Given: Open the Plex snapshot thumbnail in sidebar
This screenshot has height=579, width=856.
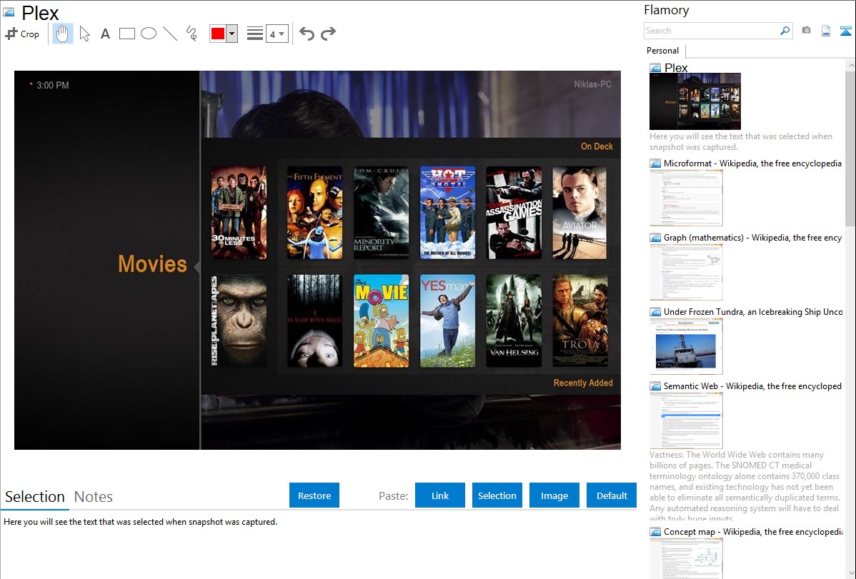Looking at the screenshot, I should click(695, 101).
